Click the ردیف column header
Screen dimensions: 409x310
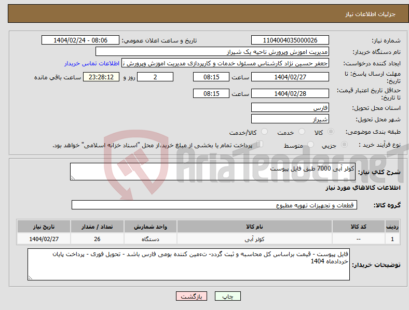point(392,227)
